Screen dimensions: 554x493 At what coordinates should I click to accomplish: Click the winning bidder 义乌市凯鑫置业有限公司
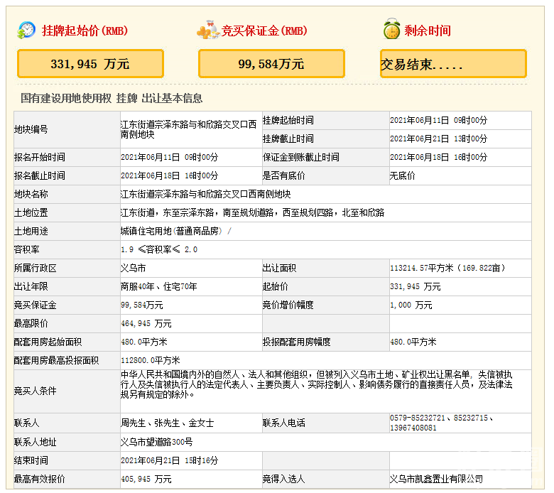click(436, 480)
